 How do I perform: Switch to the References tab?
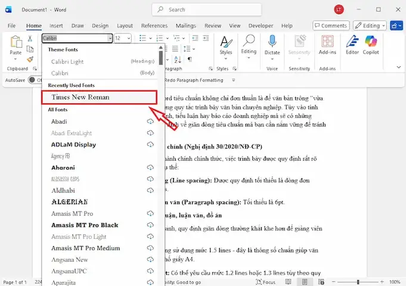[154, 26]
